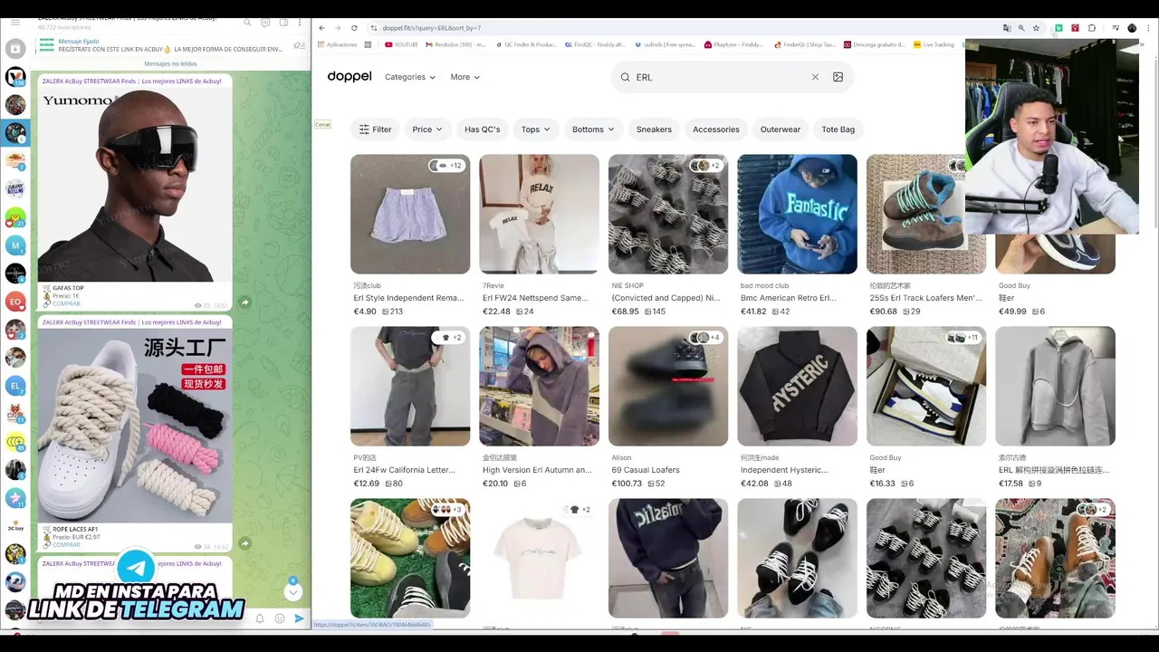Bookmark this page with star icon

[x=1036, y=28]
